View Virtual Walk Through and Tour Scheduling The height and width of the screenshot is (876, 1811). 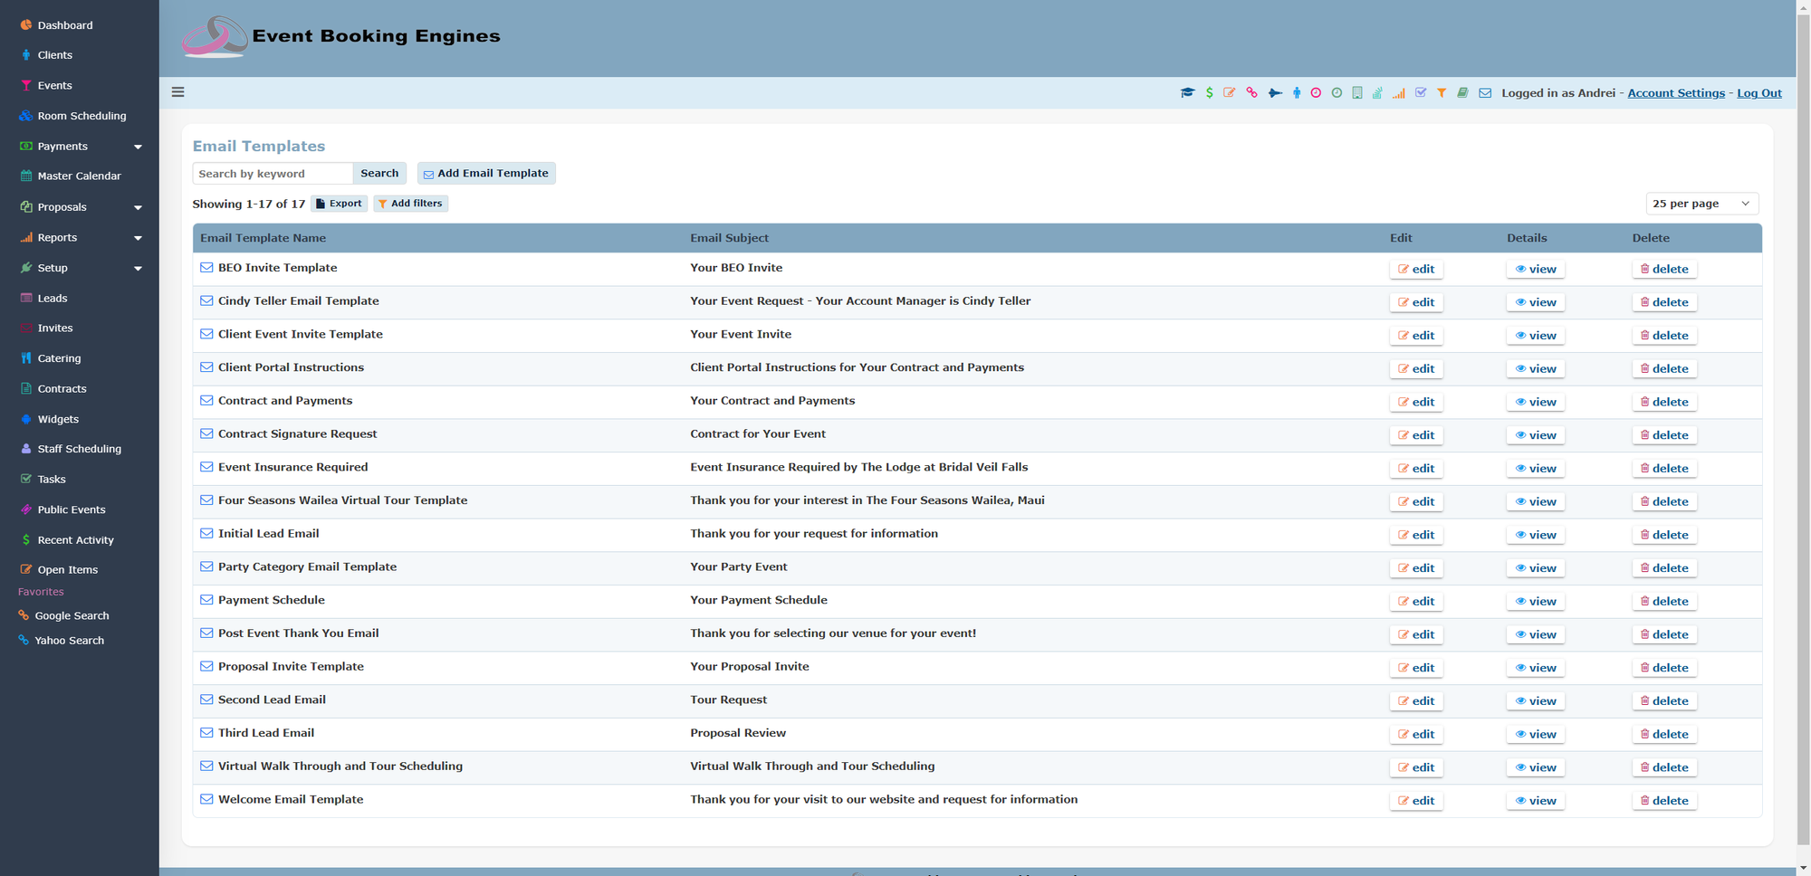(1536, 767)
